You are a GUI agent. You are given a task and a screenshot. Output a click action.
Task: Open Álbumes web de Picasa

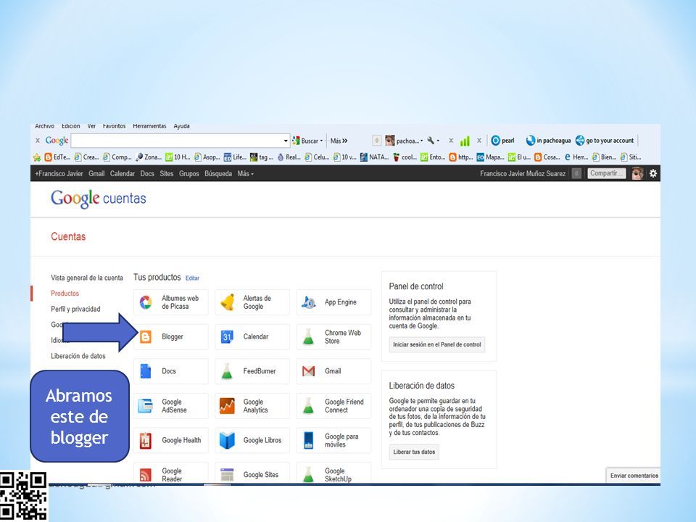(170, 302)
